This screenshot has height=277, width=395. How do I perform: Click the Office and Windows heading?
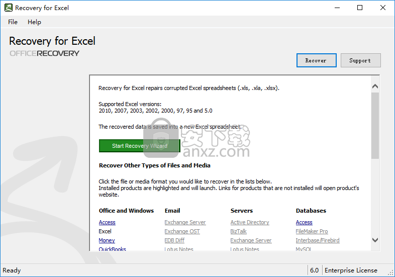(126, 211)
